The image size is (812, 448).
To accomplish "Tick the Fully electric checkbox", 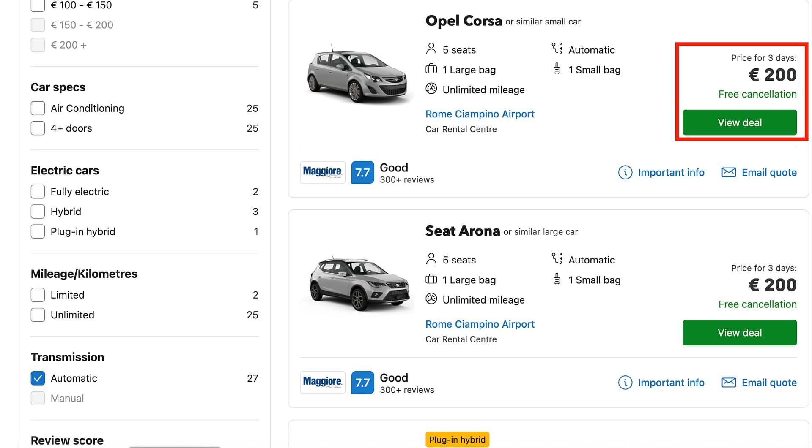I will coord(38,192).
